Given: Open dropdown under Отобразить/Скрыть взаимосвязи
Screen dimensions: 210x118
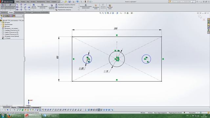Looking at the screenshot, I should tap(86, 10).
